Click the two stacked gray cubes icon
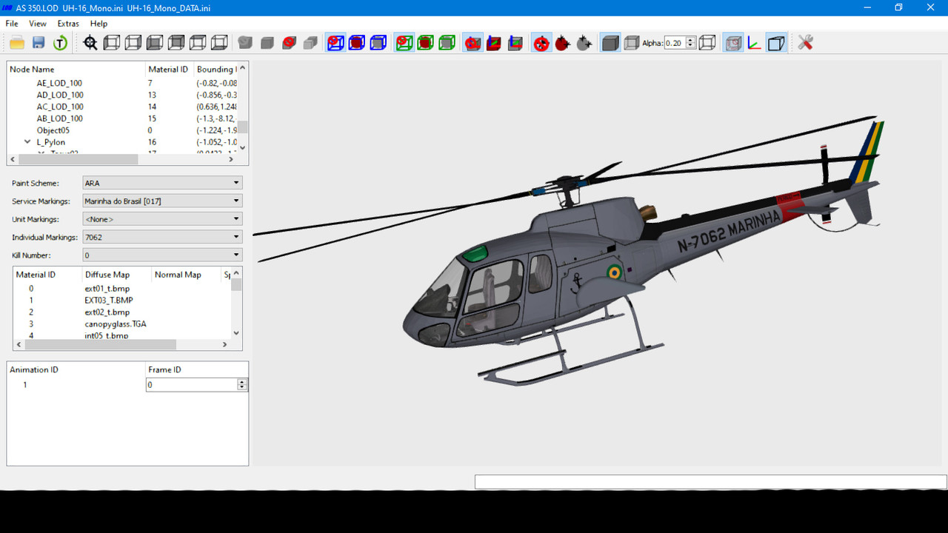The width and height of the screenshot is (948, 533). [x=311, y=42]
